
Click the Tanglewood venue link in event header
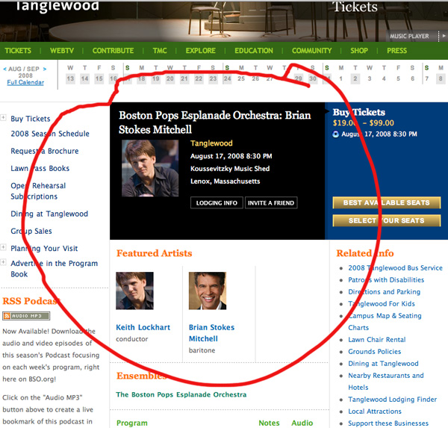click(211, 143)
